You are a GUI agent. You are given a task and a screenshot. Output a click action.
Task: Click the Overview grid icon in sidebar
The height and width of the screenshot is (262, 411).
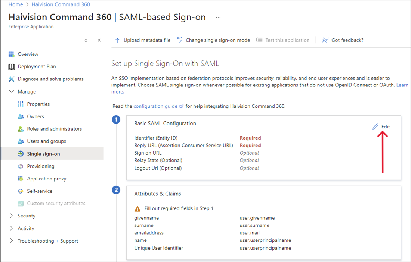[10, 54]
